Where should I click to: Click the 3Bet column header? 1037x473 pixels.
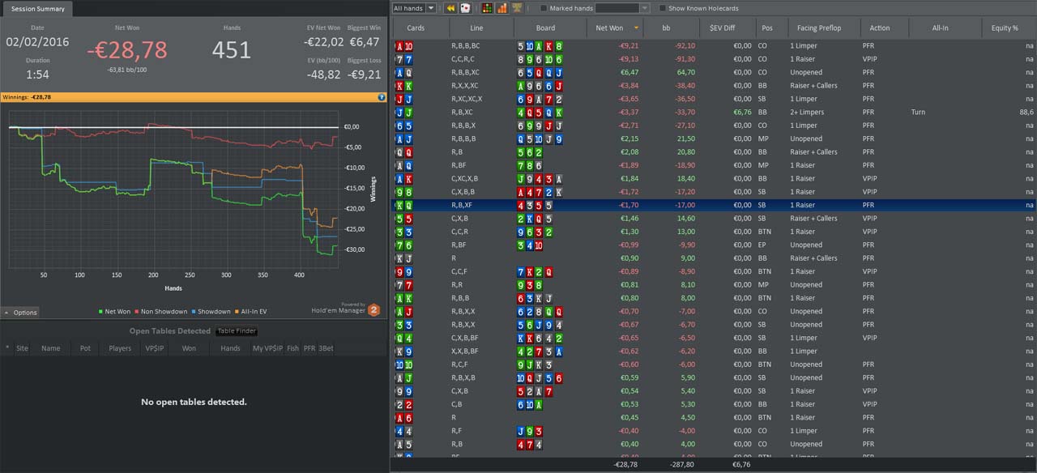point(326,348)
